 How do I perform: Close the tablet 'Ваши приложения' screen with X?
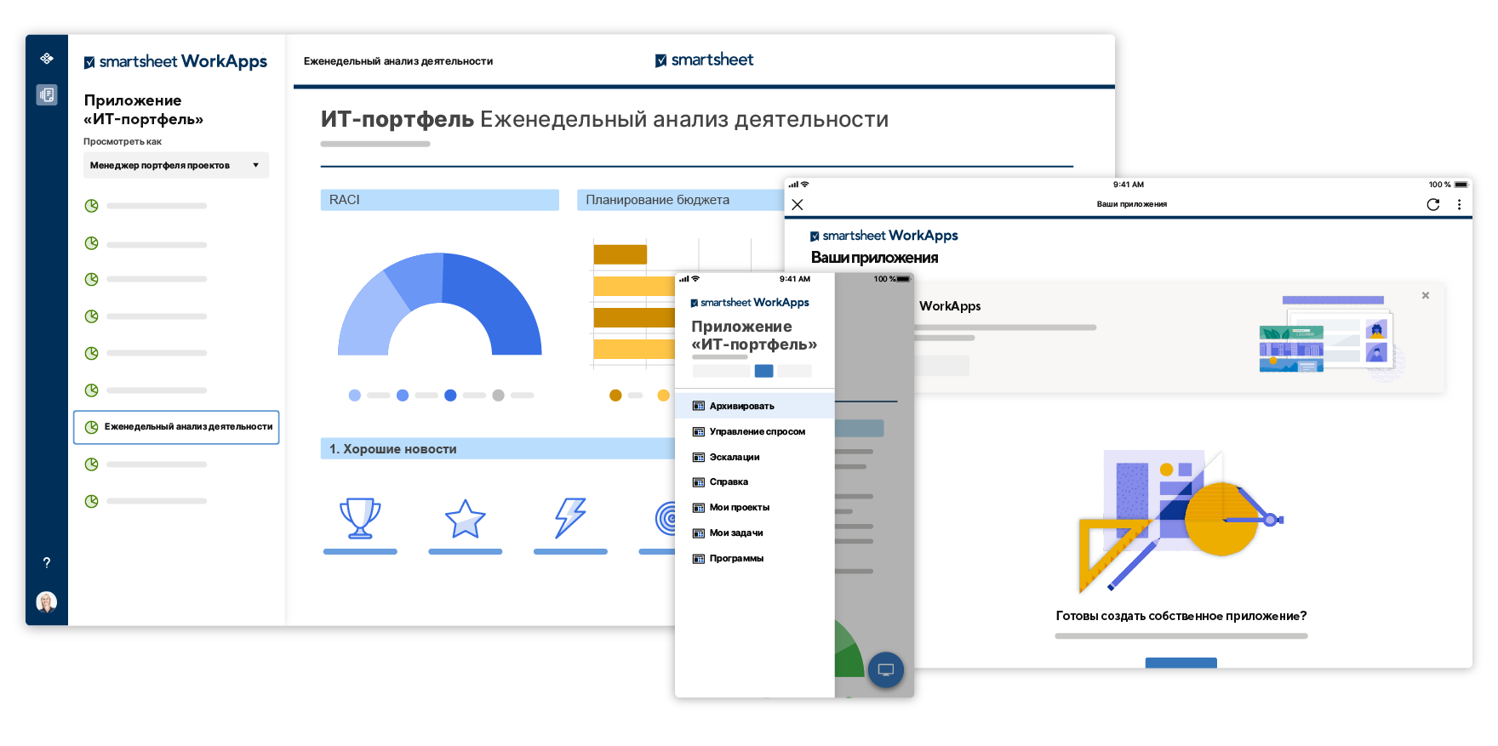pos(798,204)
